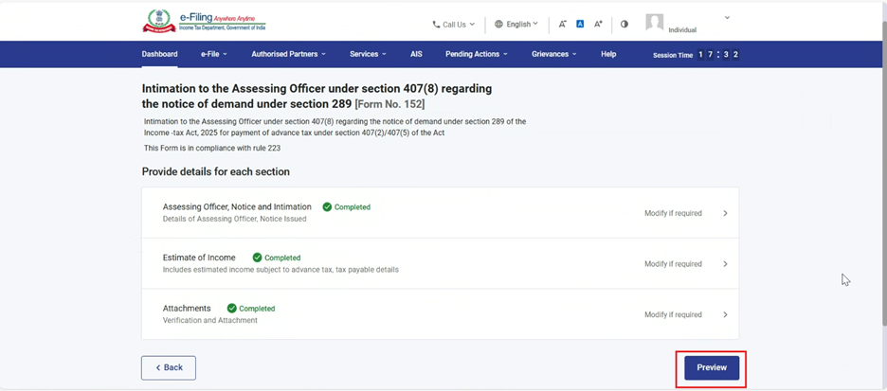Select the default font size A icon

click(x=580, y=24)
